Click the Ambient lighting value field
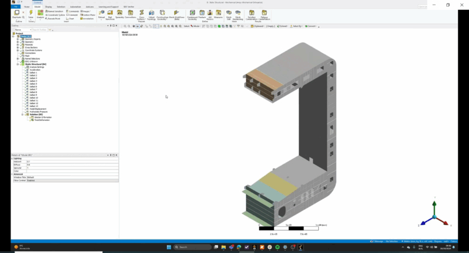This screenshot has width=469, height=253. pos(73,162)
